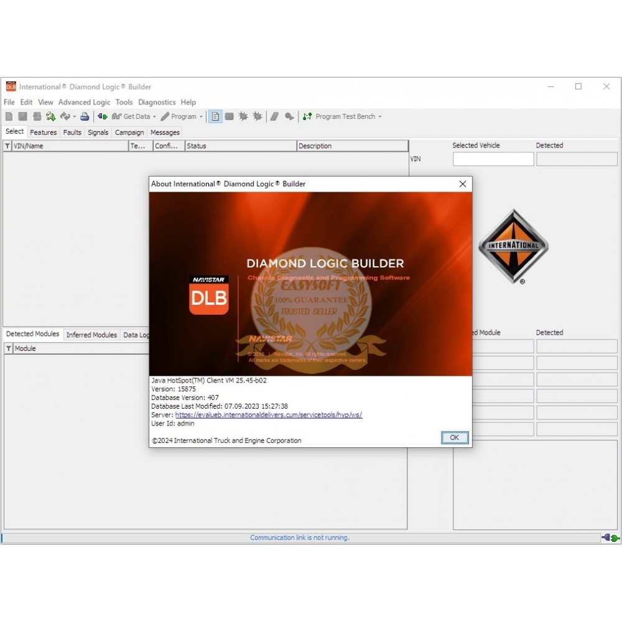The width and height of the screenshot is (622, 622).
Task: Open the evalueb servicetools server link
Action: tap(269, 415)
